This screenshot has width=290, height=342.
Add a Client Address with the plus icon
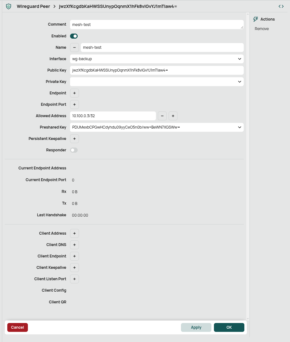74,233
